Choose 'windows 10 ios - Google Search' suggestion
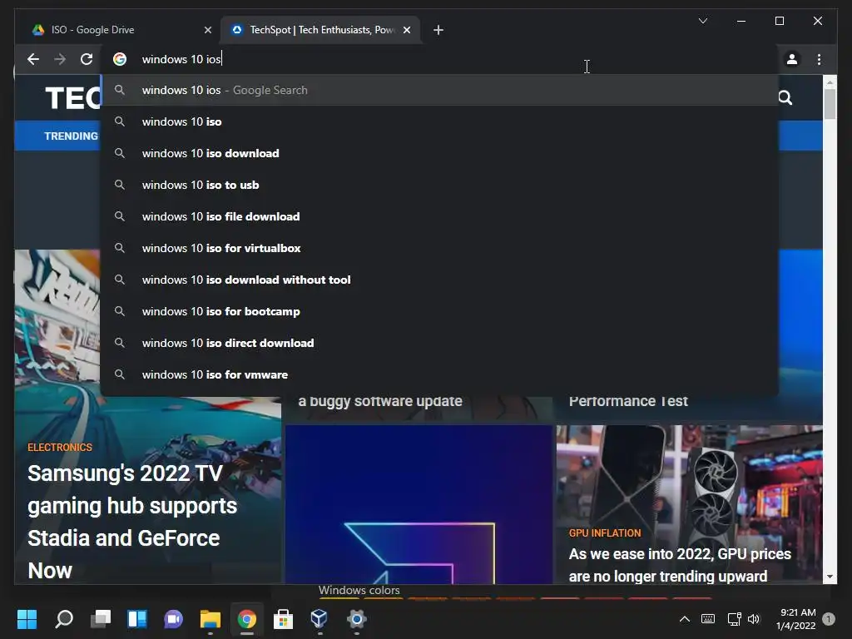Screen dimensions: 852x639 click(x=439, y=90)
